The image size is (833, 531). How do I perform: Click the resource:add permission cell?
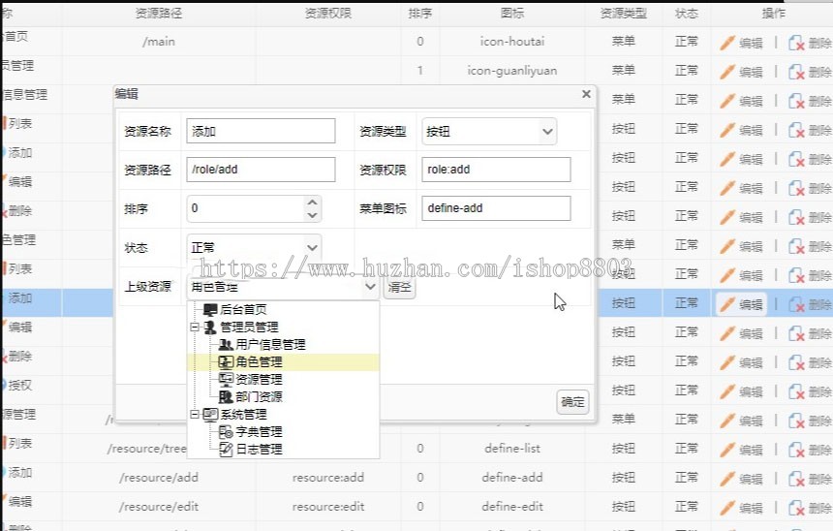click(x=328, y=478)
